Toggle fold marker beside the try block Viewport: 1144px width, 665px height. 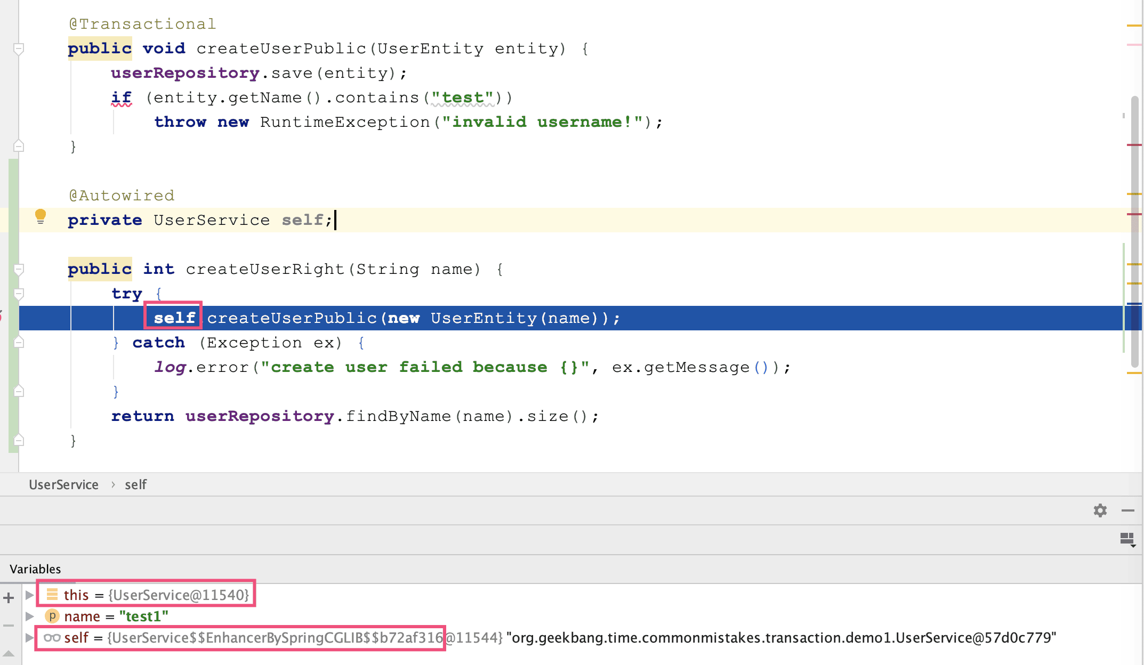[x=19, y=294]
